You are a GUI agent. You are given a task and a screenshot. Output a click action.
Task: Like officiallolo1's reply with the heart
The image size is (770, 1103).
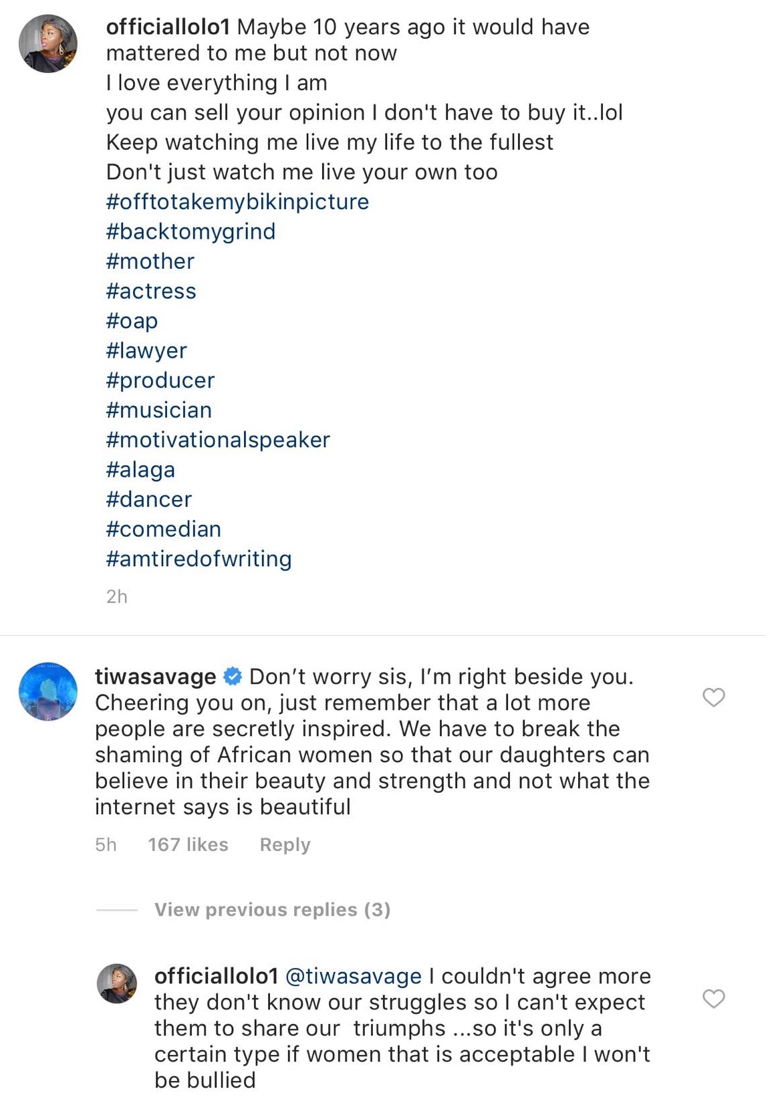[x=713, y=998]
